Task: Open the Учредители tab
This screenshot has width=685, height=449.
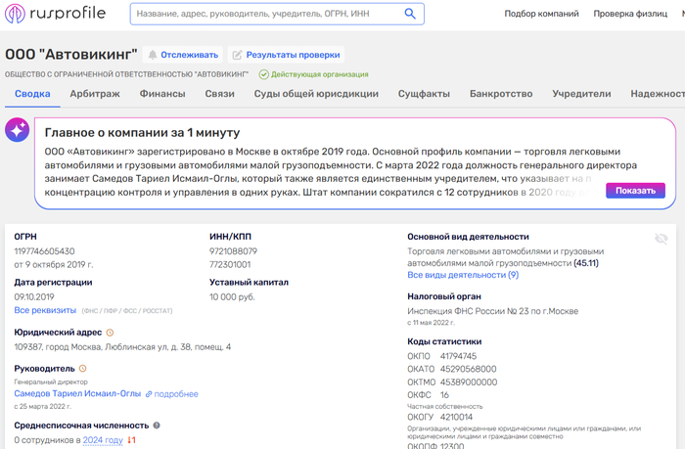Action: tap(581, 94)
